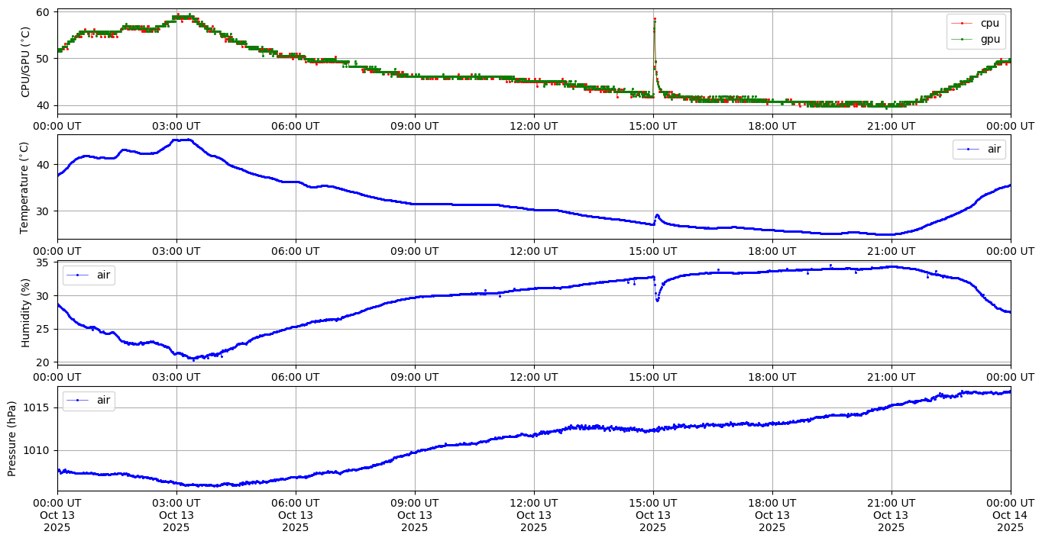This screenshot has height=541, width=1042.
Task: Click the air temperature bump near 15:00 UT
Action: (657, 215)
